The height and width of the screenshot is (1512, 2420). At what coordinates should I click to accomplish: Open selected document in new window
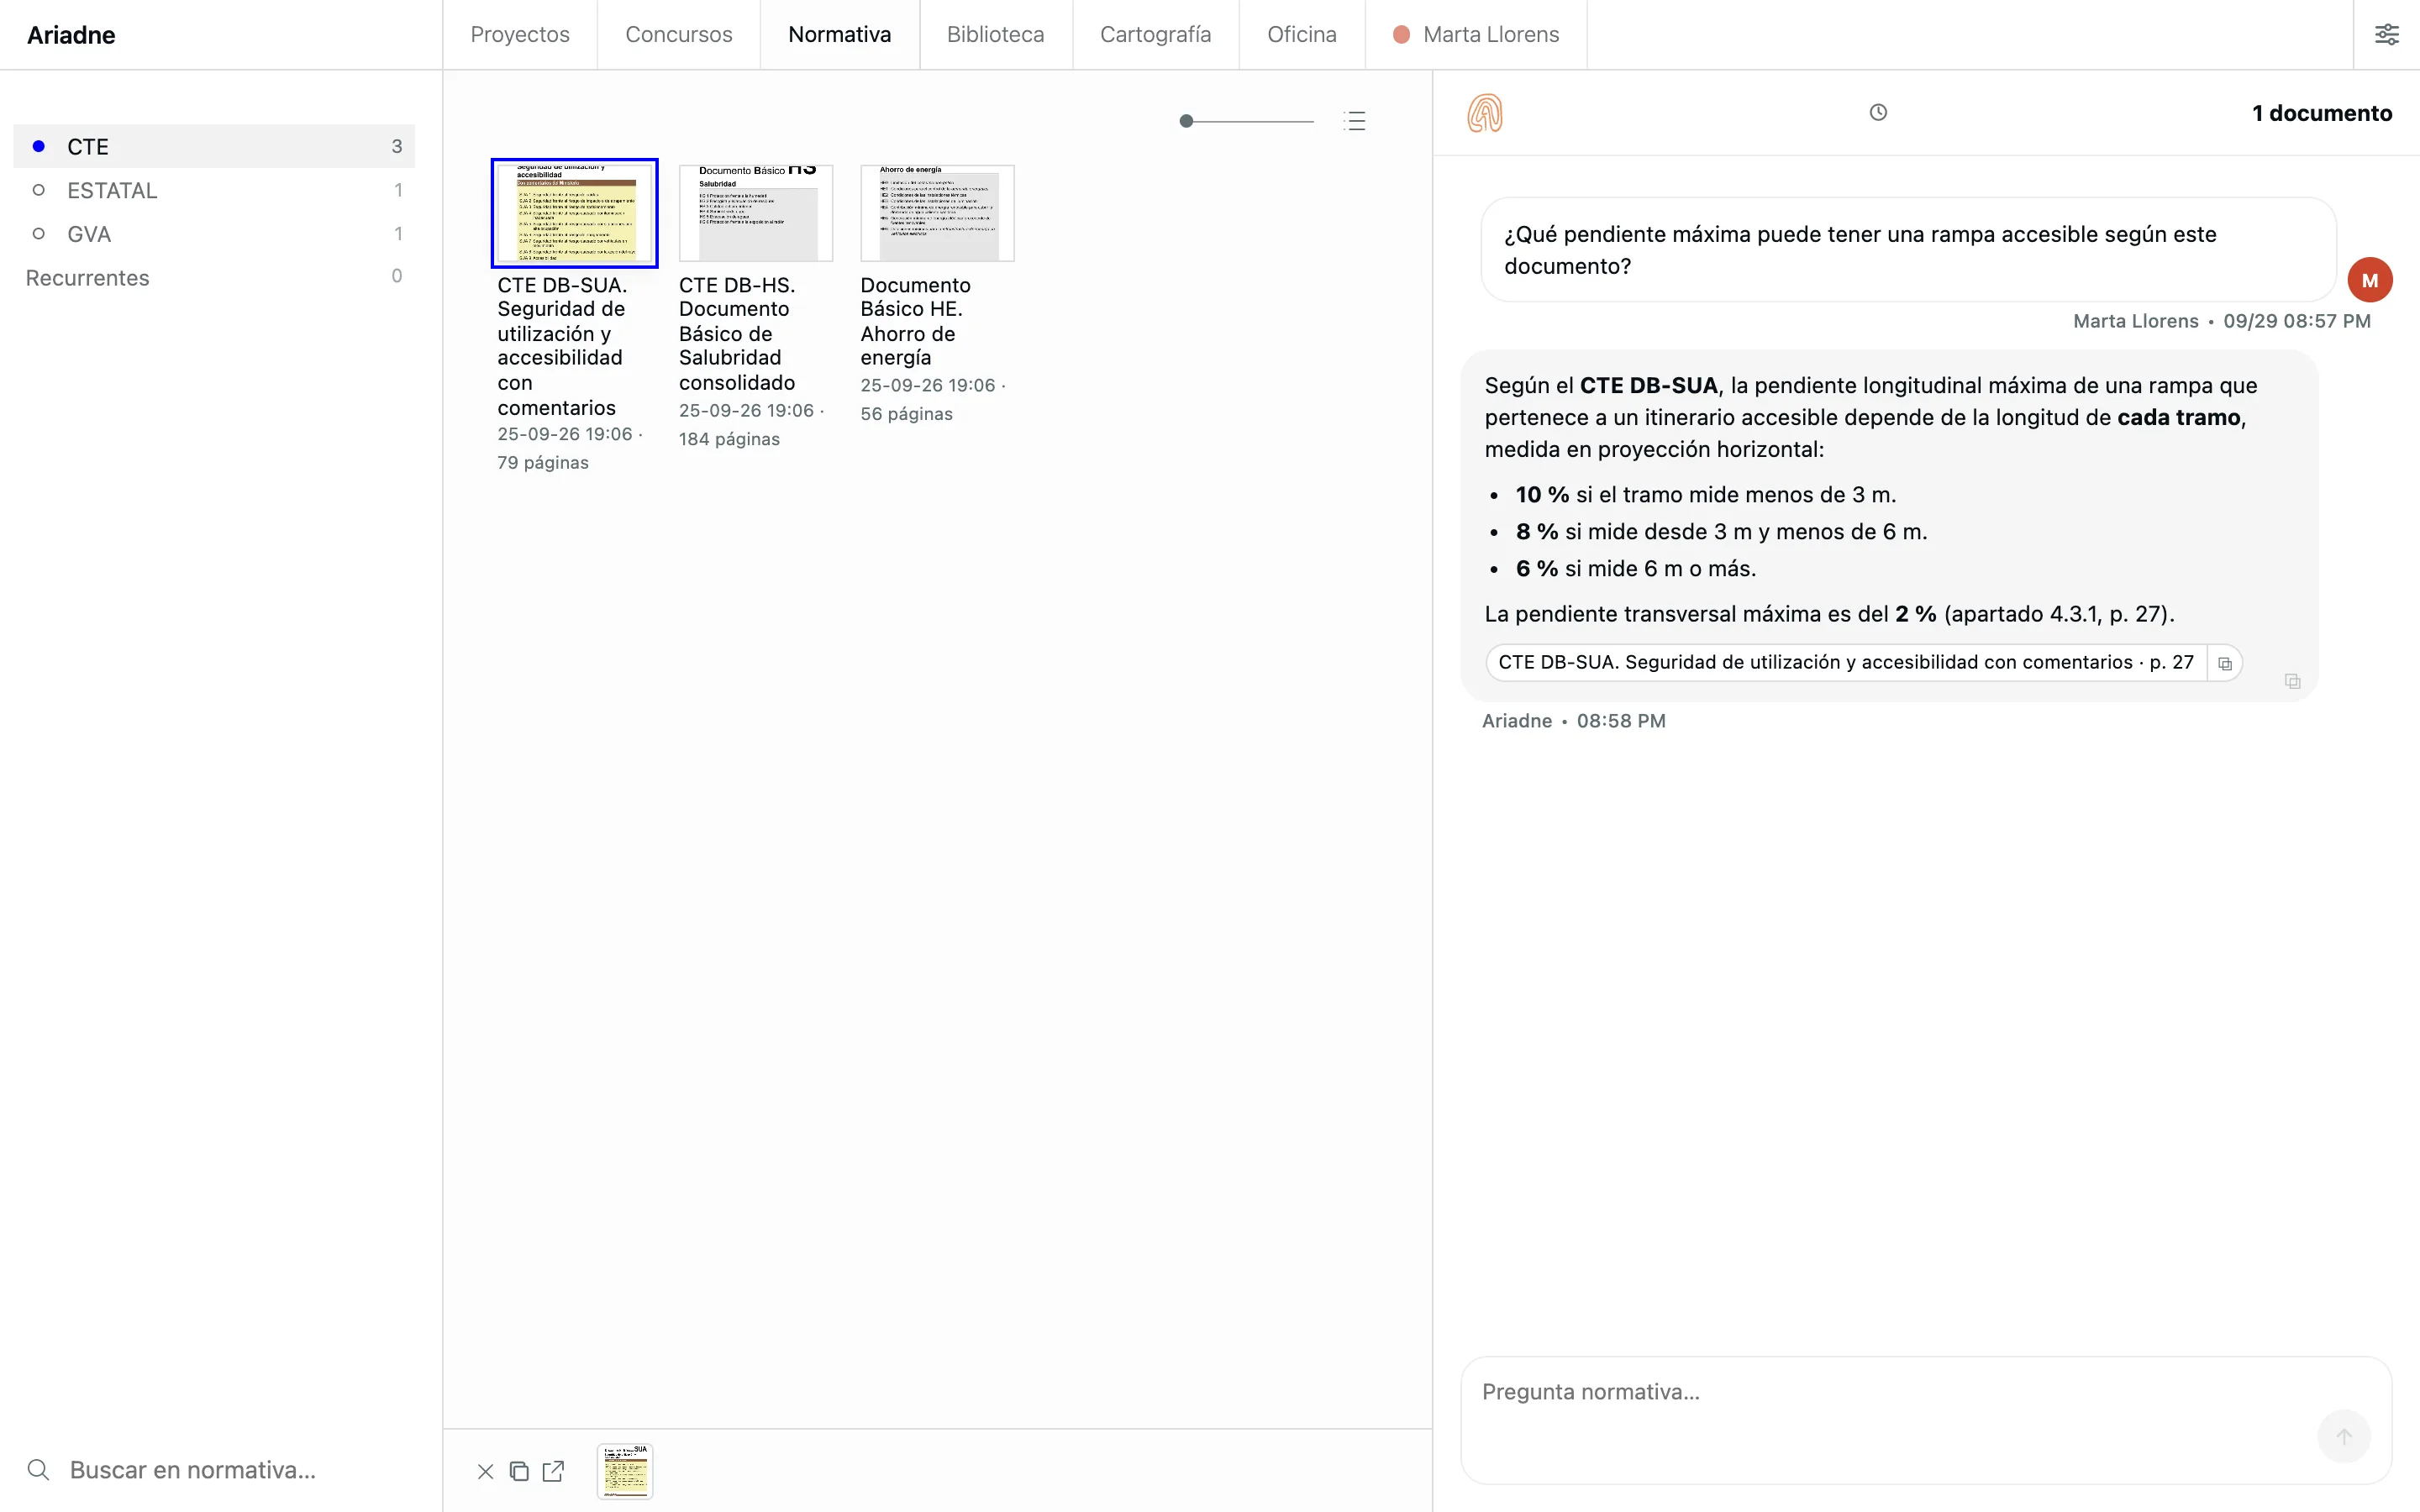tap(553, 1471)
